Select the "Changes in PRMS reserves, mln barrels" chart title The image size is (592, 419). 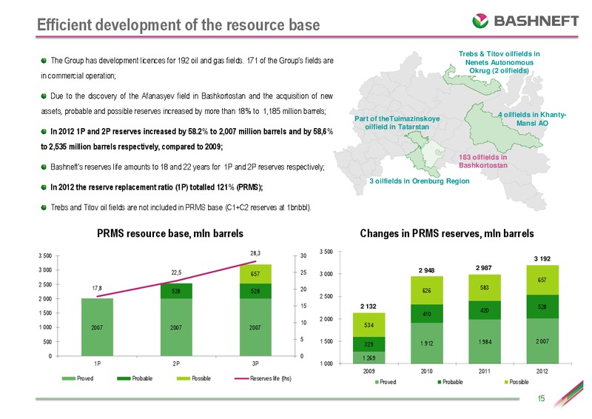[x=447, y=233]
